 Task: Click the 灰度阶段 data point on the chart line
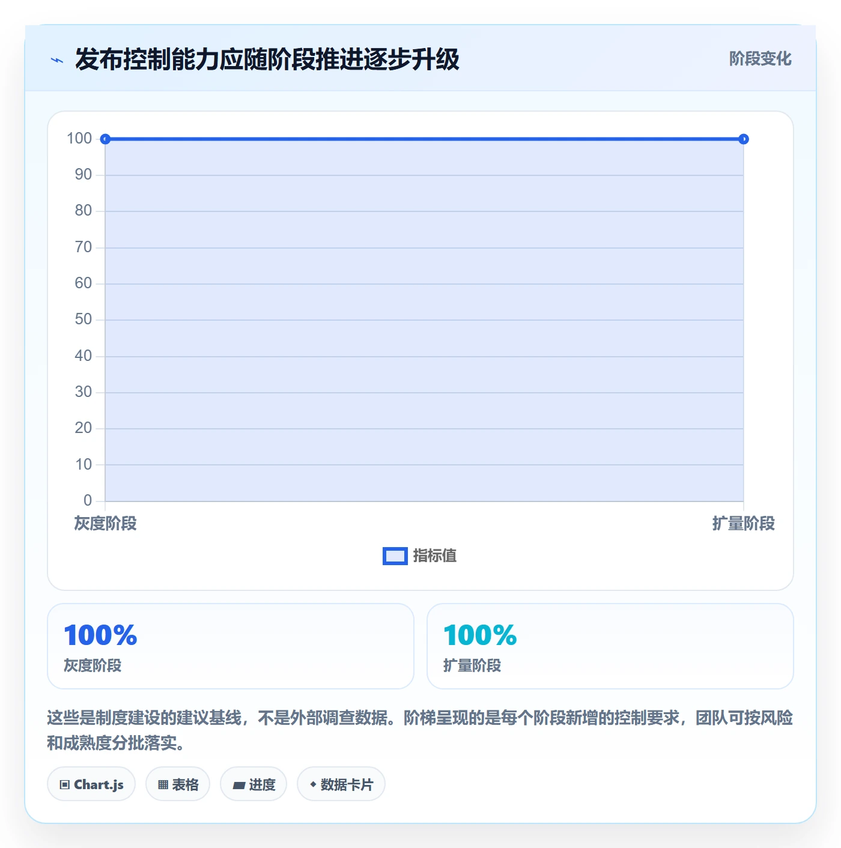coord(105,139)
